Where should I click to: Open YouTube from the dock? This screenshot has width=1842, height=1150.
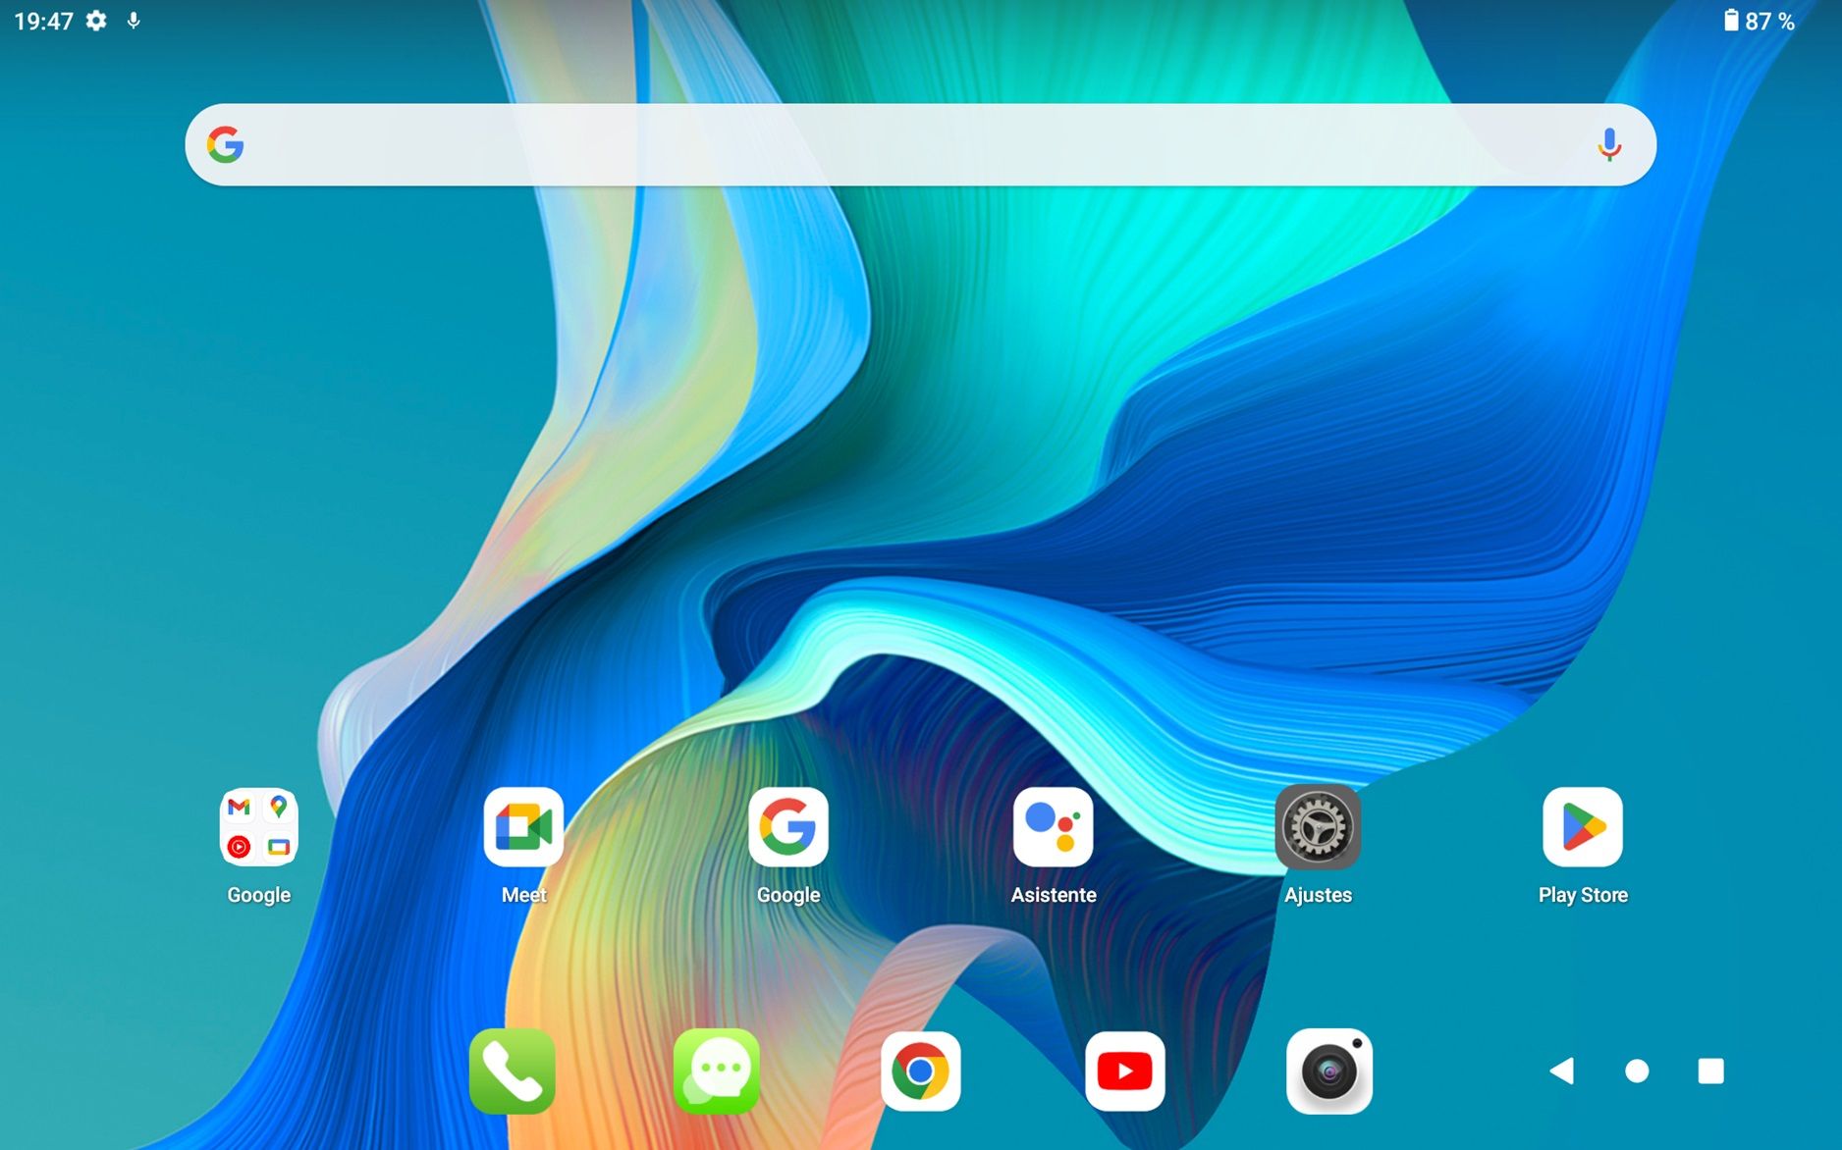click(1125, 1071)
